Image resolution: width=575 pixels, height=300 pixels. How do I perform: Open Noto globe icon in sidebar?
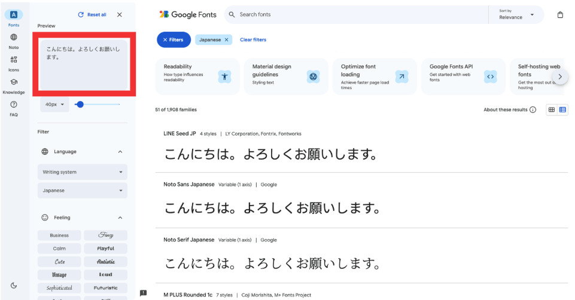point(14,37)
